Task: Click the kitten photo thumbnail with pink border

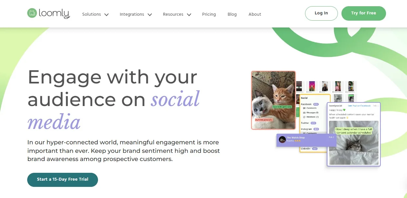Action: point(274,100)
